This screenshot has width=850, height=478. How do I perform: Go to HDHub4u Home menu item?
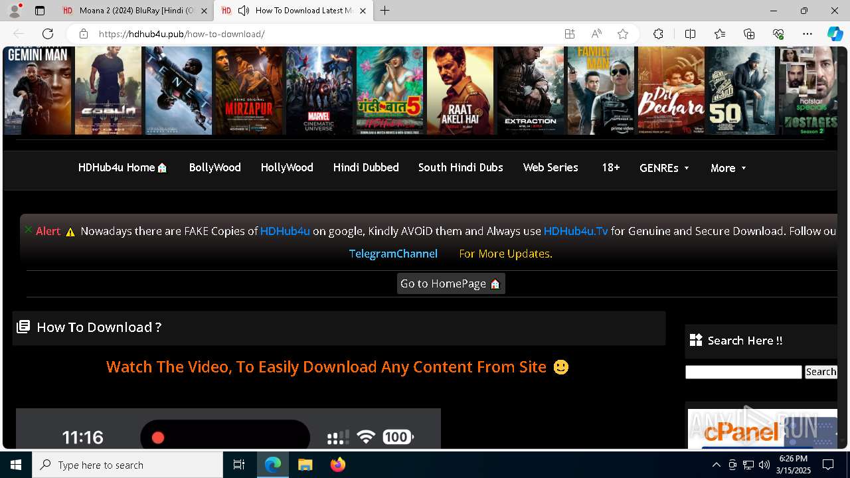(122, 168)
